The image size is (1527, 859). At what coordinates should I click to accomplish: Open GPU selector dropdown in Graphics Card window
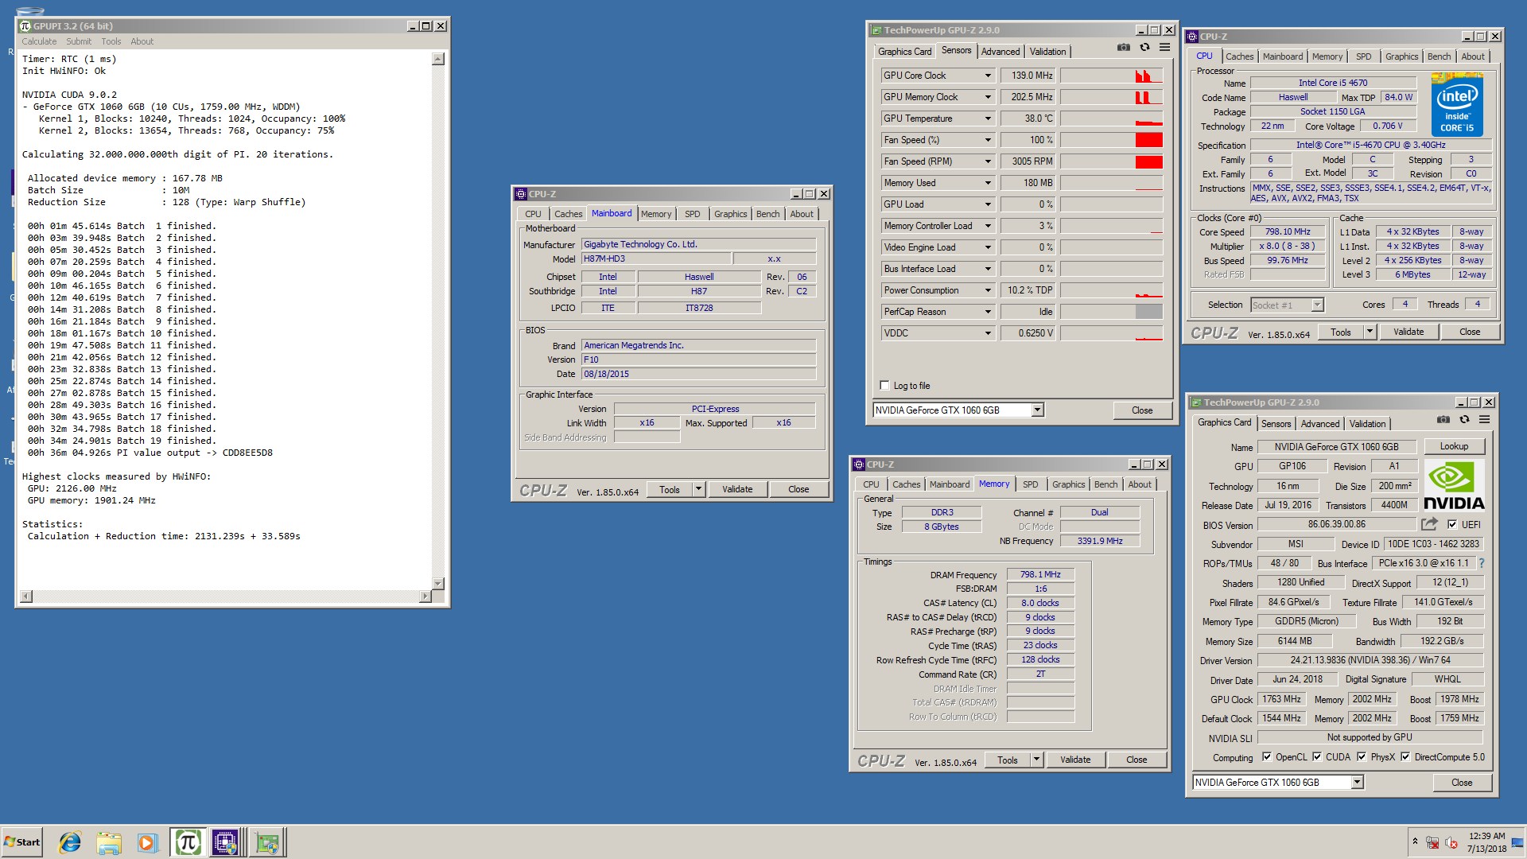pyautogui.click(x=1357, y=782)
